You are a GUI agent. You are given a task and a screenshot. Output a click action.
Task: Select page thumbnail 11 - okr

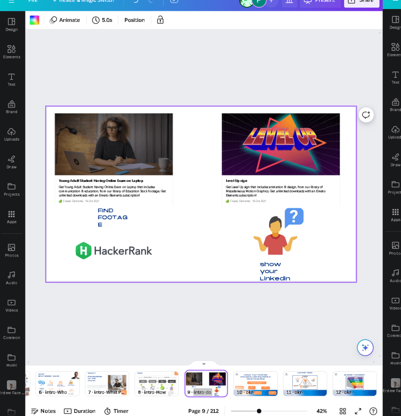305,383
